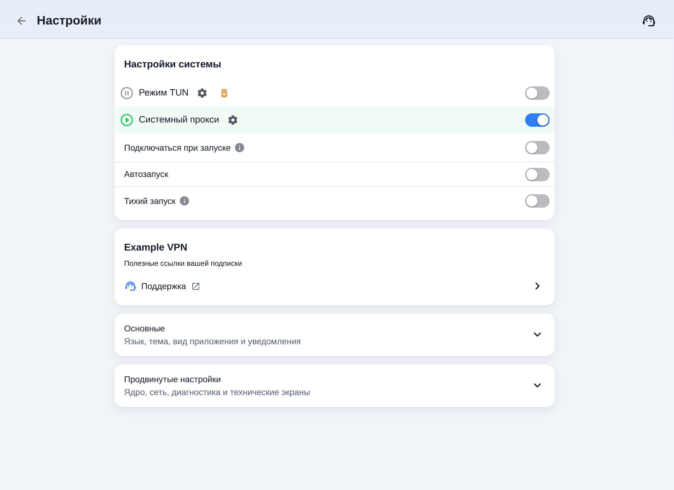Image resolution: width=674 pixels, height=490 pixels.
Task: Click Полезные ссылки вашей подписки text
Action: pyautogui.click(x=183, y=263)
